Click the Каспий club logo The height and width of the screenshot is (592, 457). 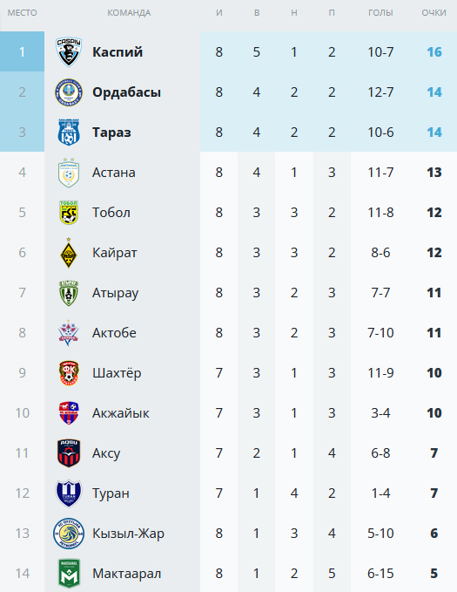(69, 52)
